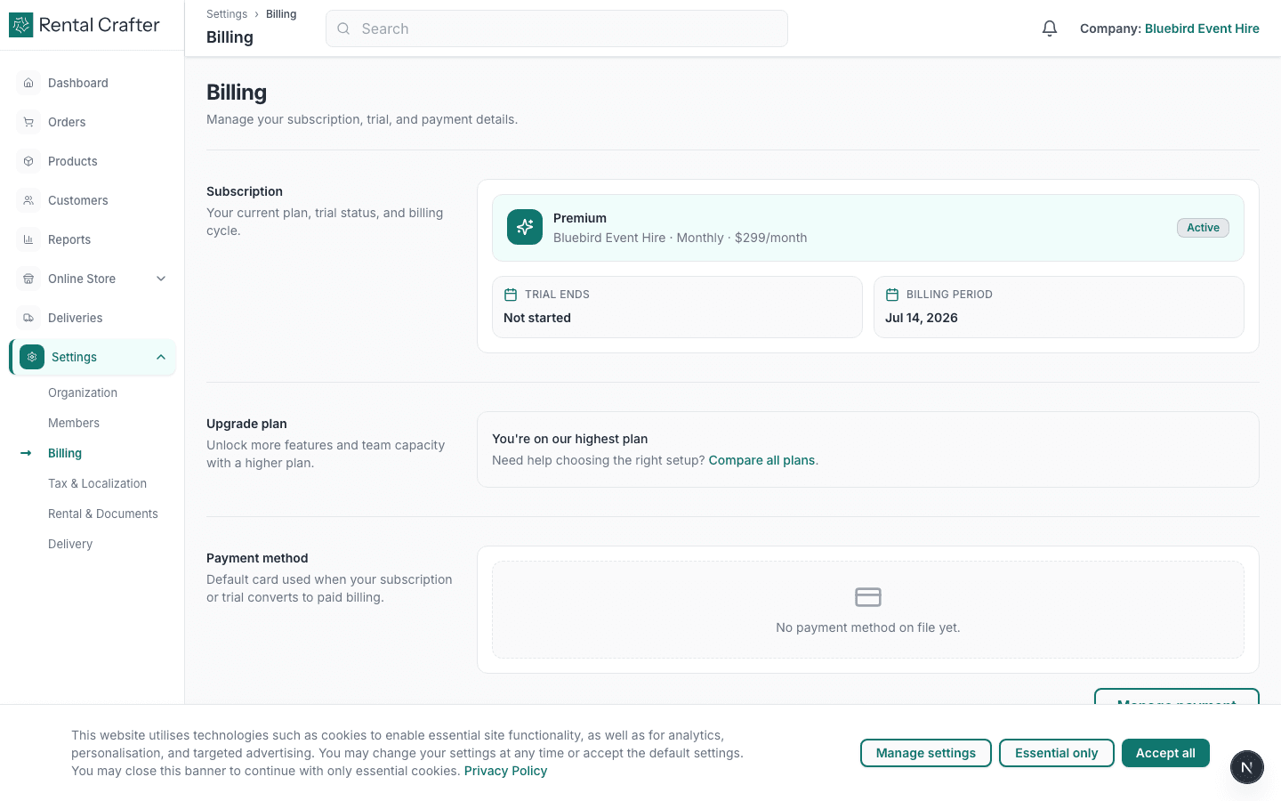Focus the Search input field
The width and height of the screenshot is (1281, 801).
(557, 28)
